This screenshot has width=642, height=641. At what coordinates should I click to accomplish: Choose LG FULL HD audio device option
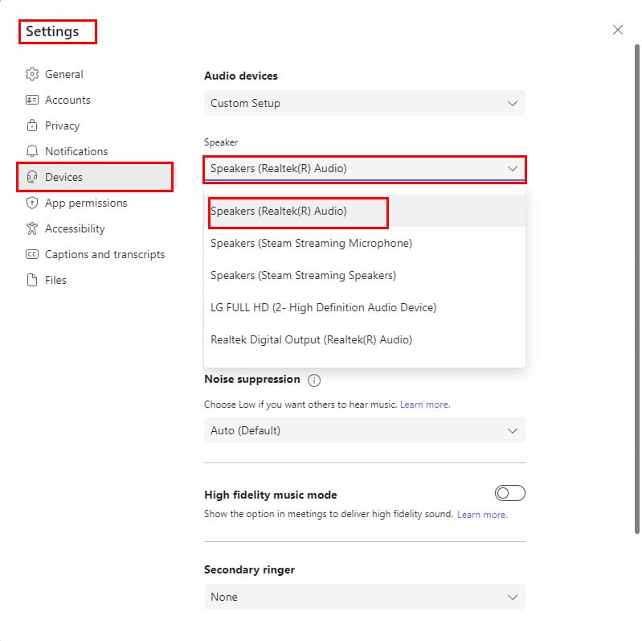coord(323,307)
